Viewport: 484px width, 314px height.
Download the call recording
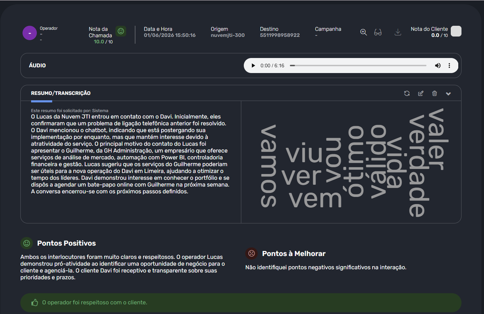[x=398, y=32]
